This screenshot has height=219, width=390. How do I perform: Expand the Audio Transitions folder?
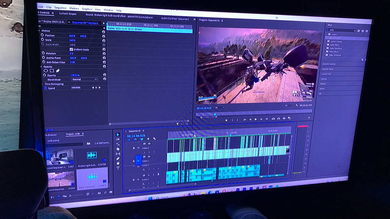[x=325, y=48]
